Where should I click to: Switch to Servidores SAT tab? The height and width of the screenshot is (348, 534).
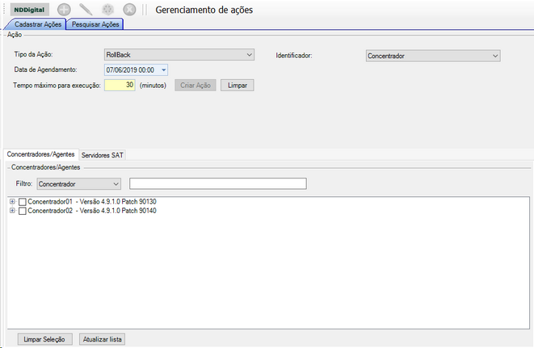102,155
